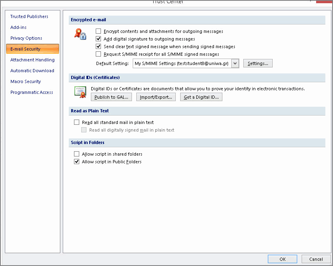Uncheck Add digital signature to outgoing messages
This screenshot has height=266, width=333.
(x=98, y=39)
